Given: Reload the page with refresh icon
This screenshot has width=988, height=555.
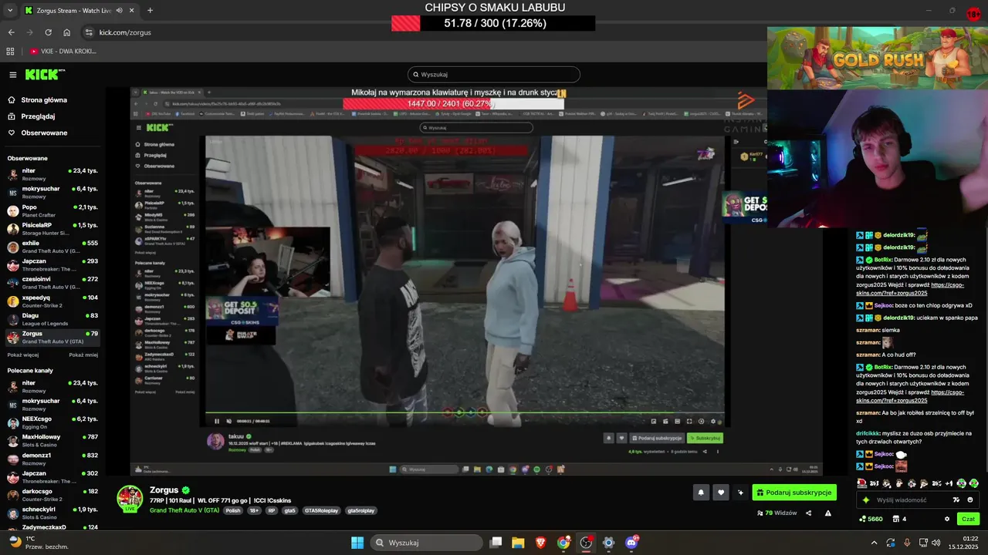Looking at the screenshot, I should pos(48,32).
